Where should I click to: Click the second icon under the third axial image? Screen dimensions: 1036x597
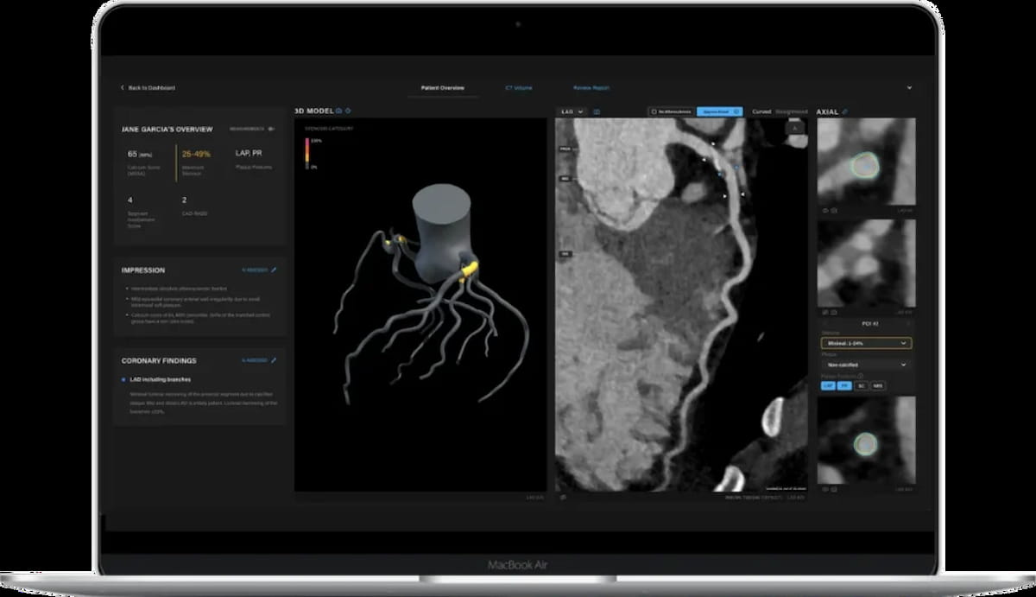tap(835, 490)
